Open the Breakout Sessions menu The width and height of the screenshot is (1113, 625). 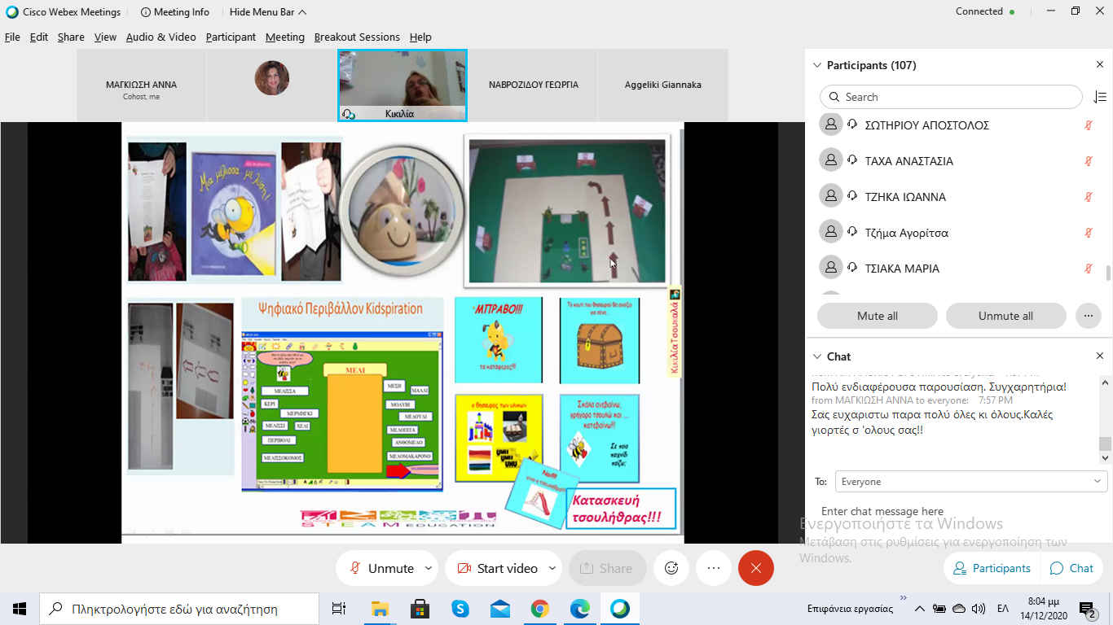point(357,37)
